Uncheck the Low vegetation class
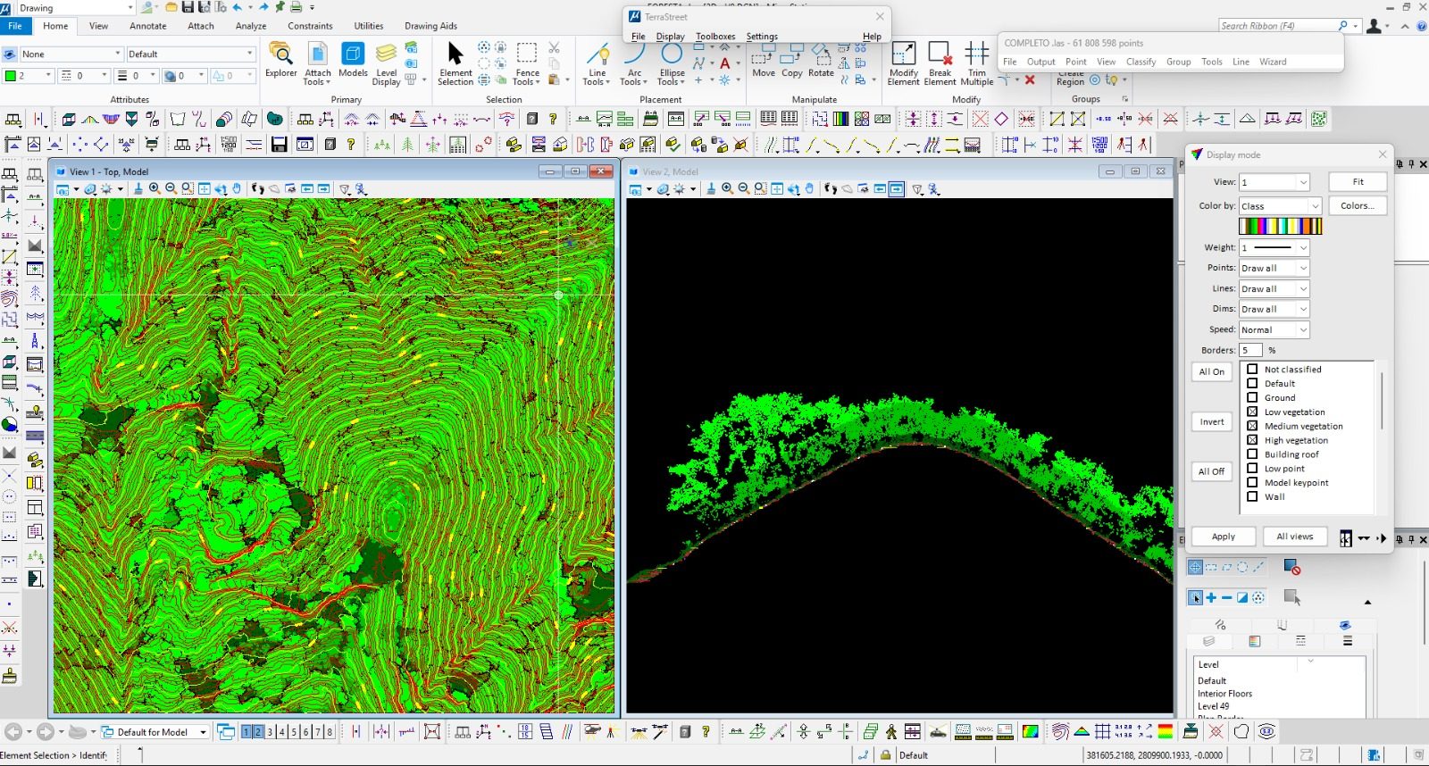 (1252, 412)
